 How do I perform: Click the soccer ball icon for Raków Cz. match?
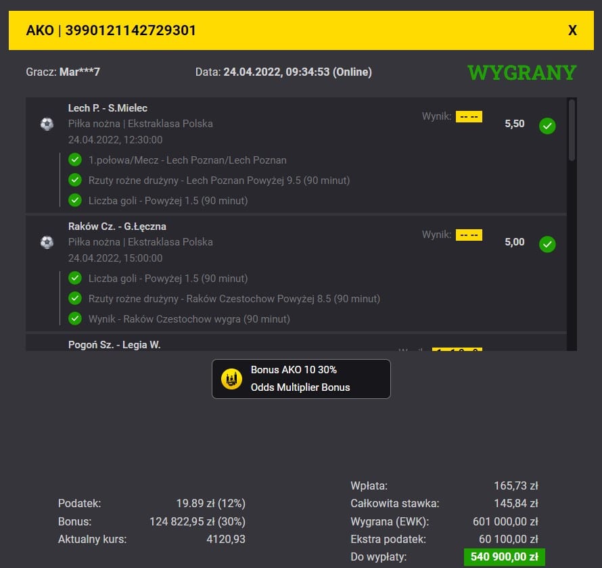(47, 242)
